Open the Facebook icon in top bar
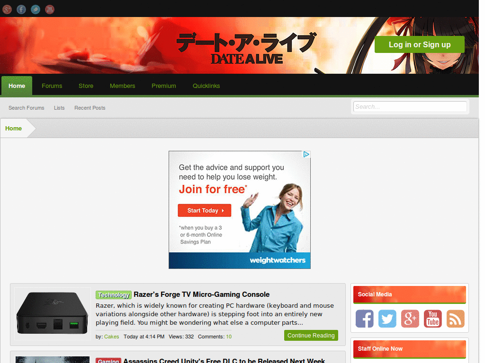The width and height of the screenshot is (485, 363). 21,9
